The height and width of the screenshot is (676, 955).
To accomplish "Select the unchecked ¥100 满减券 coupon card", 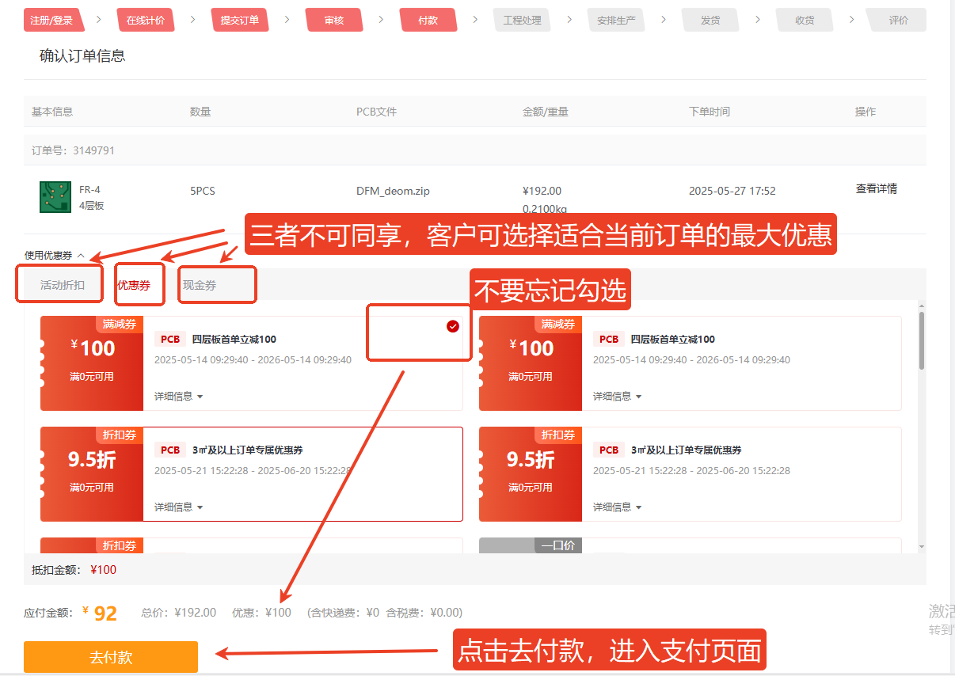I will (x=689, y=363).
